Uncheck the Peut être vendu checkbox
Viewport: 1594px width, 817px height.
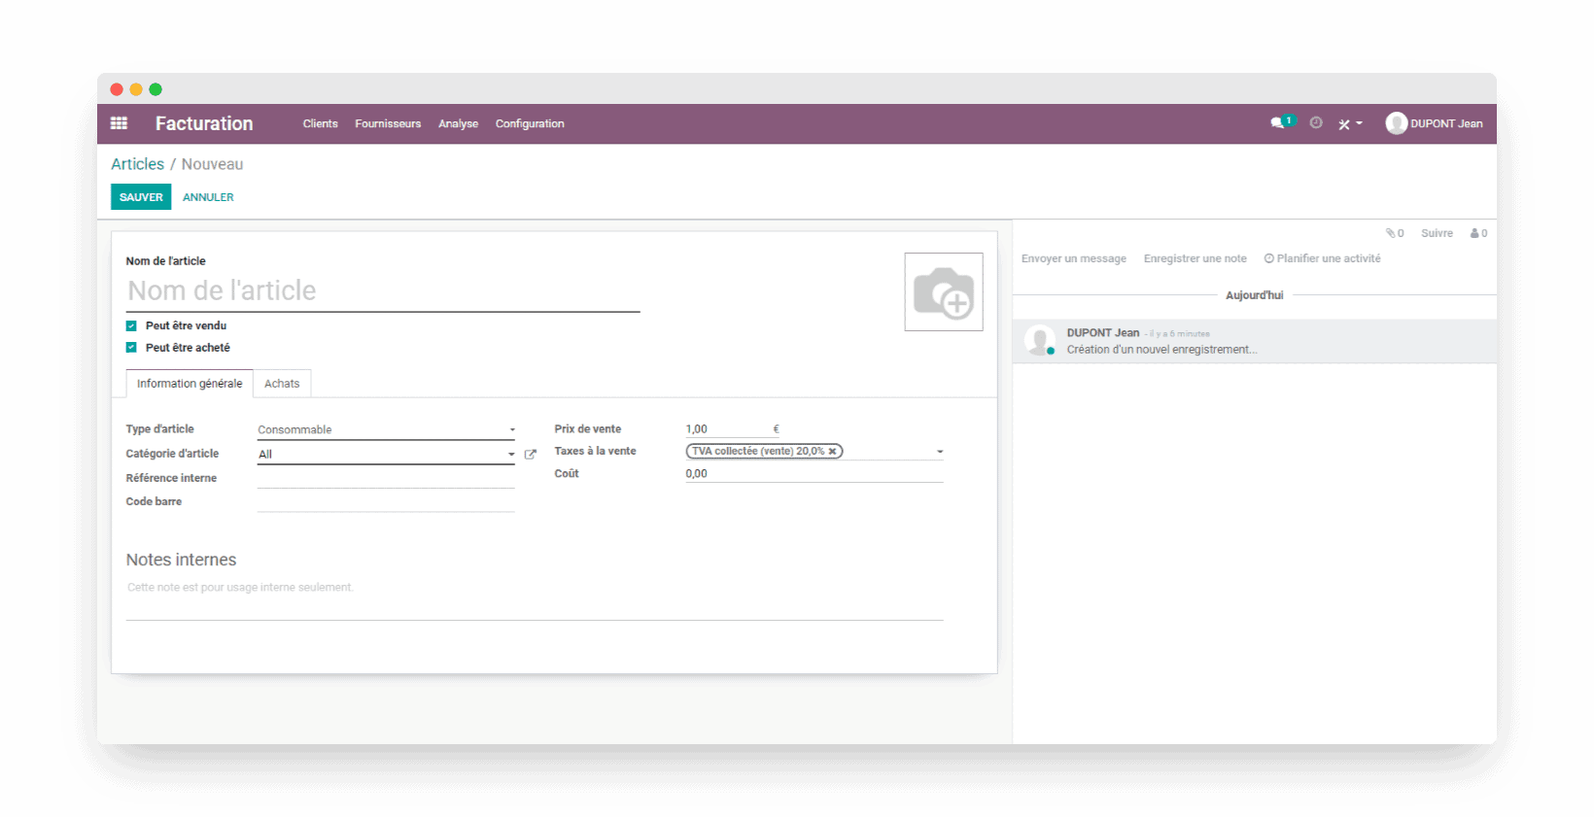point(131,325)
